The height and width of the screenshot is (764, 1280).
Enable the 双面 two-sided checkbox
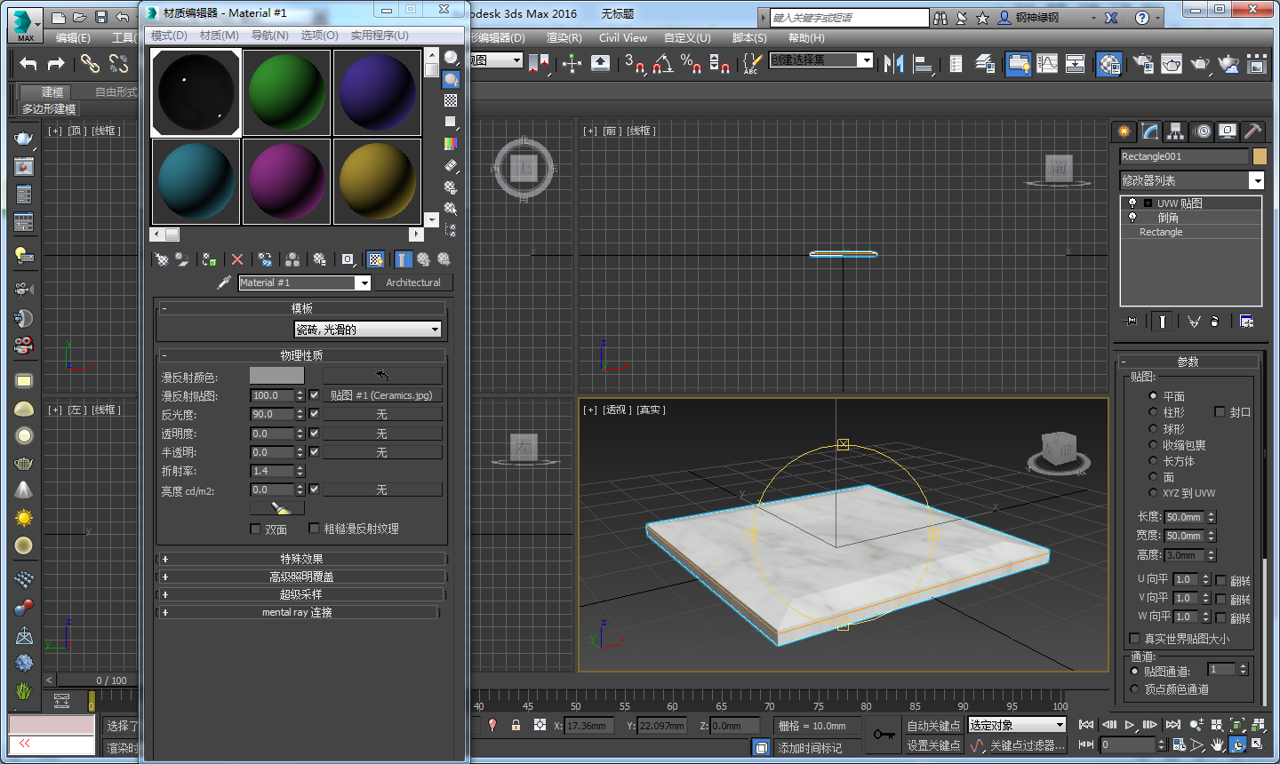(x=256, y=529)
